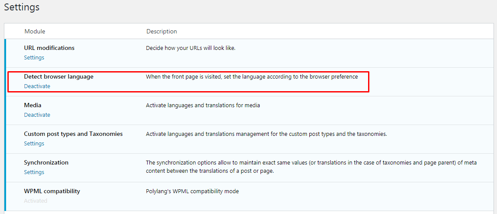Deactivate the Media module

click(37, 115)
